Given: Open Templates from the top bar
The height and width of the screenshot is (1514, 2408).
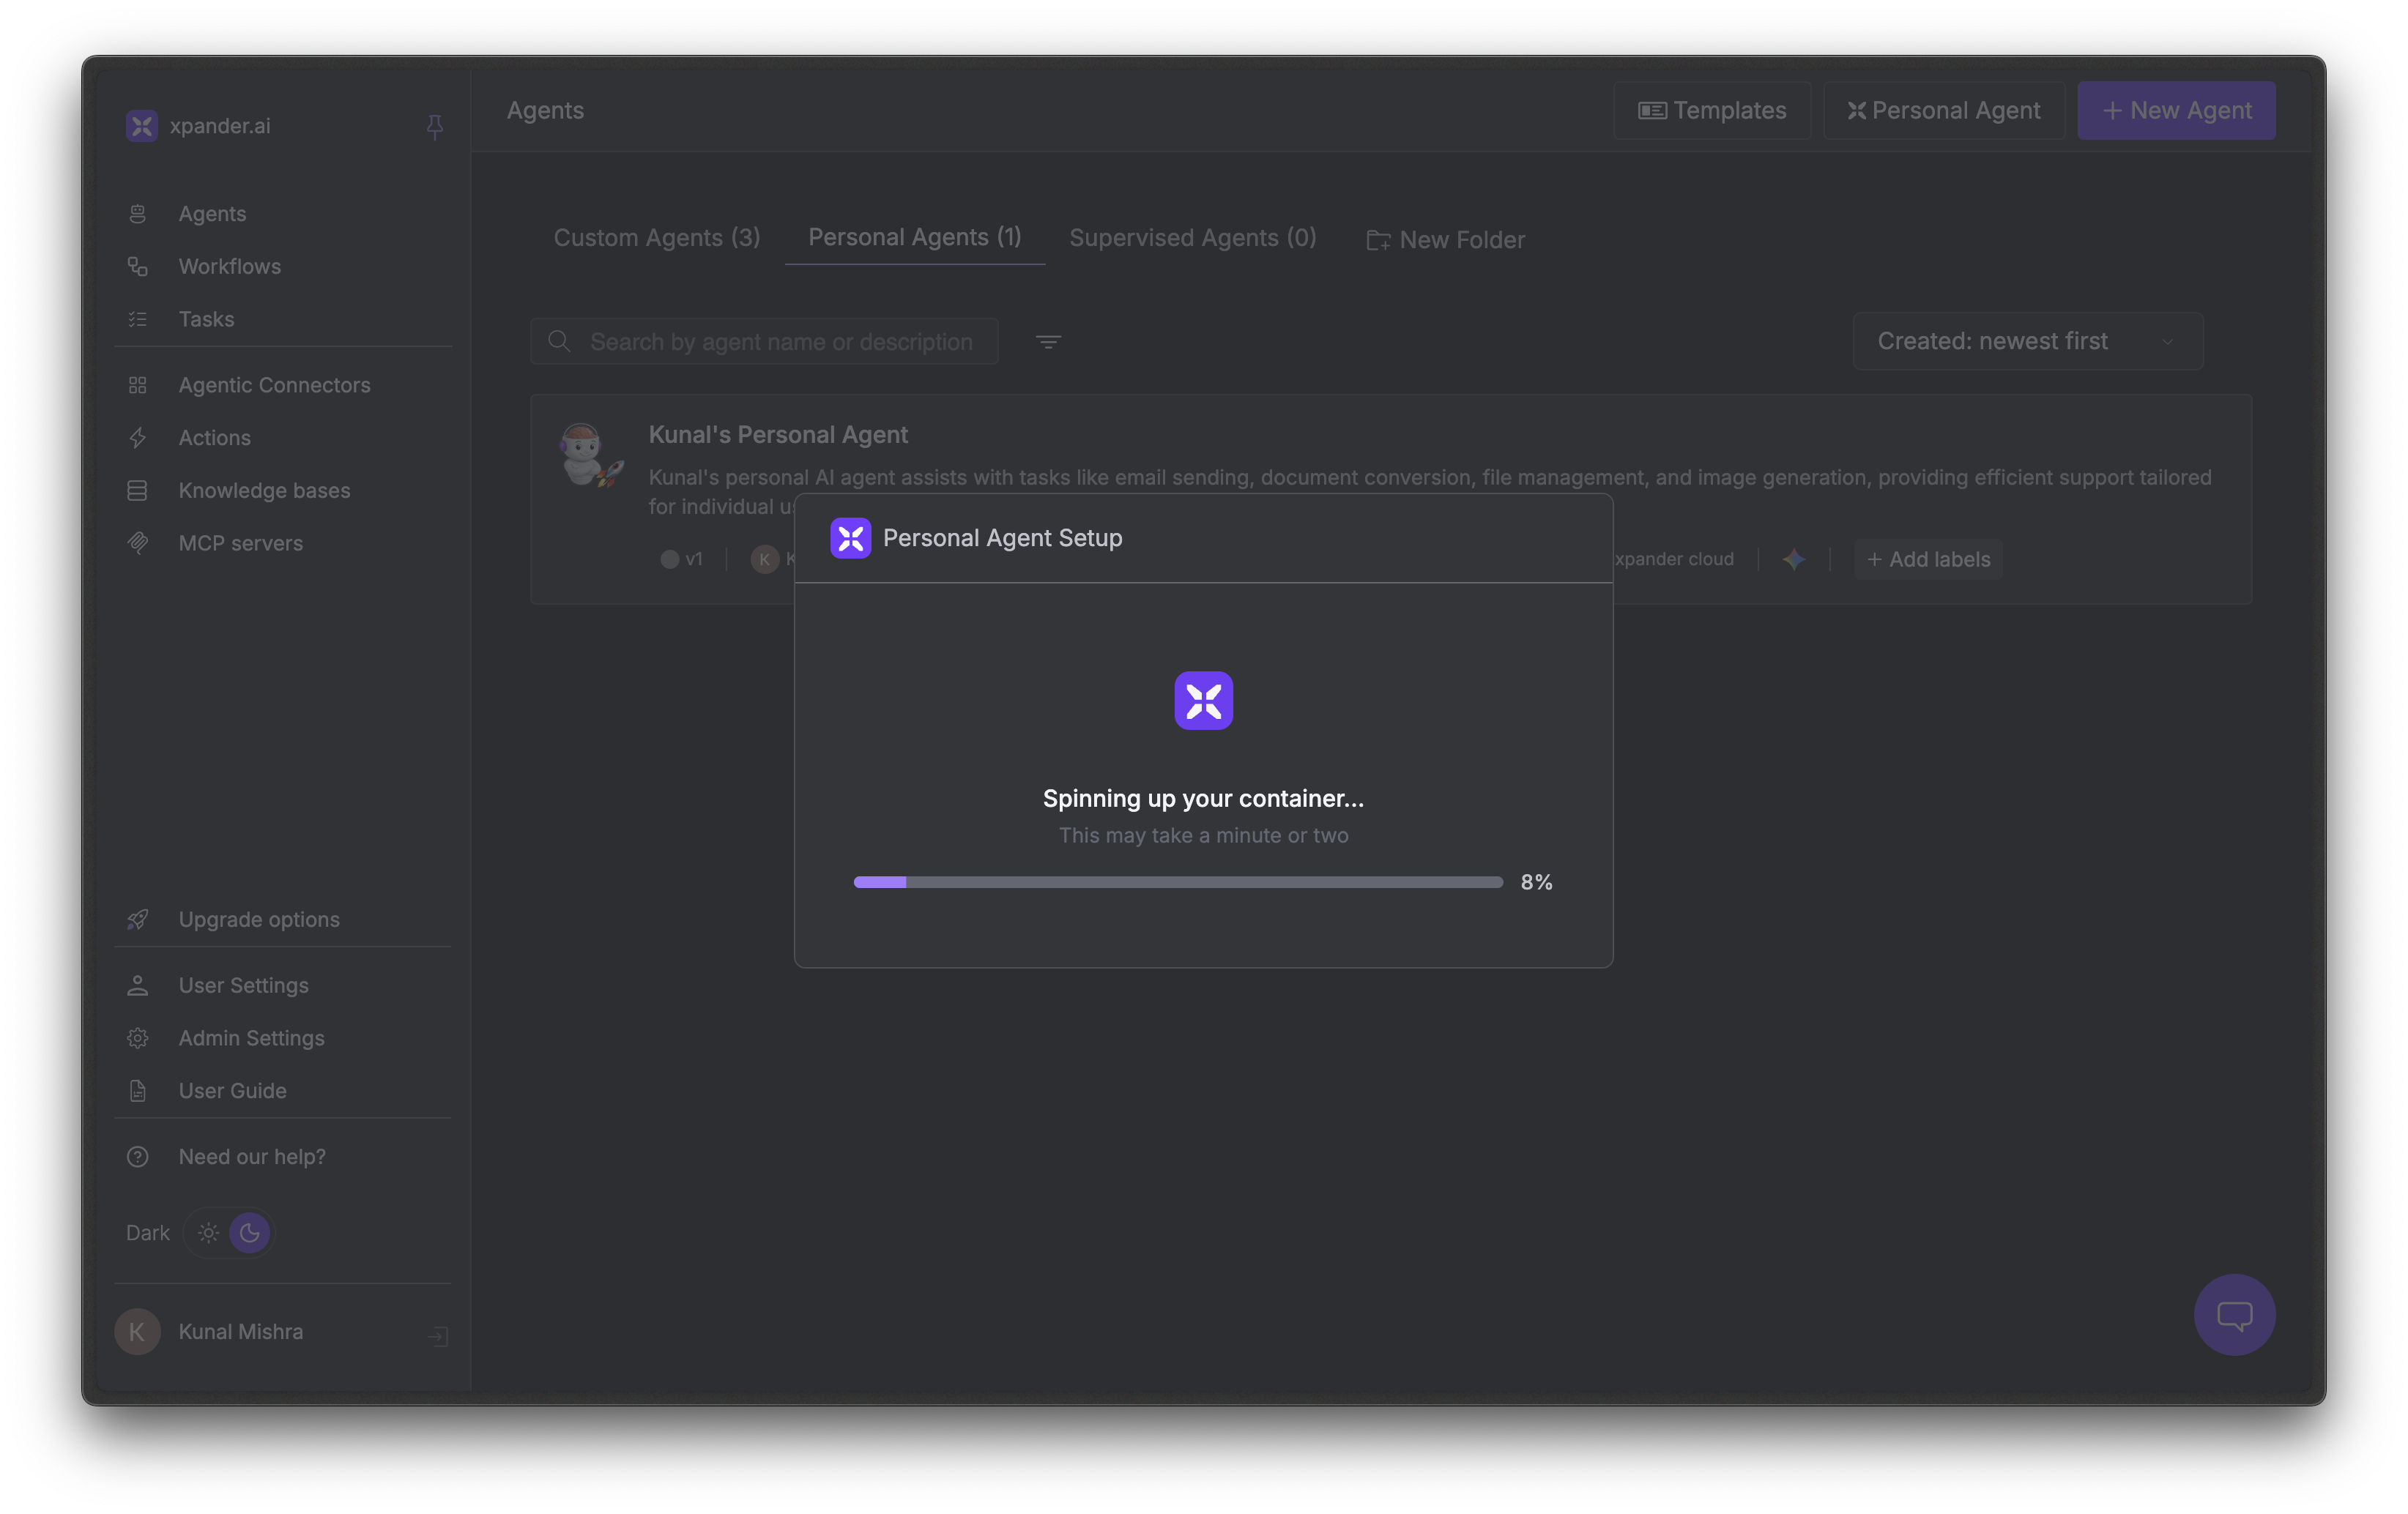Looking at the screenshot, I should (x=1712, y=110).
